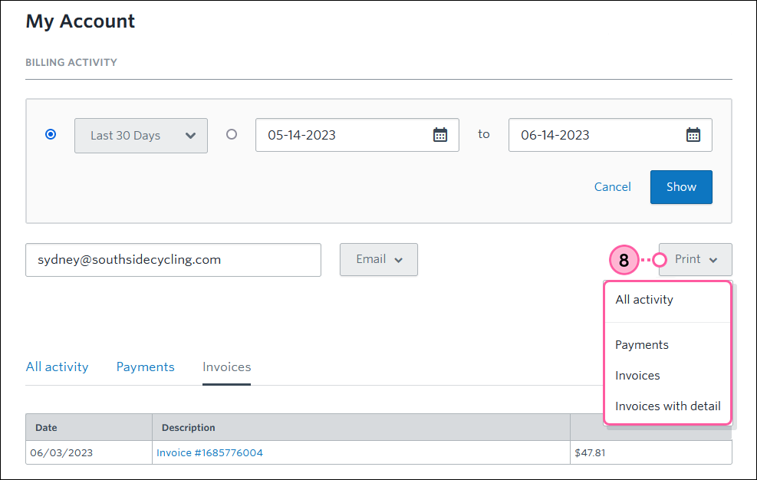Open the Print dropdown

694,259
